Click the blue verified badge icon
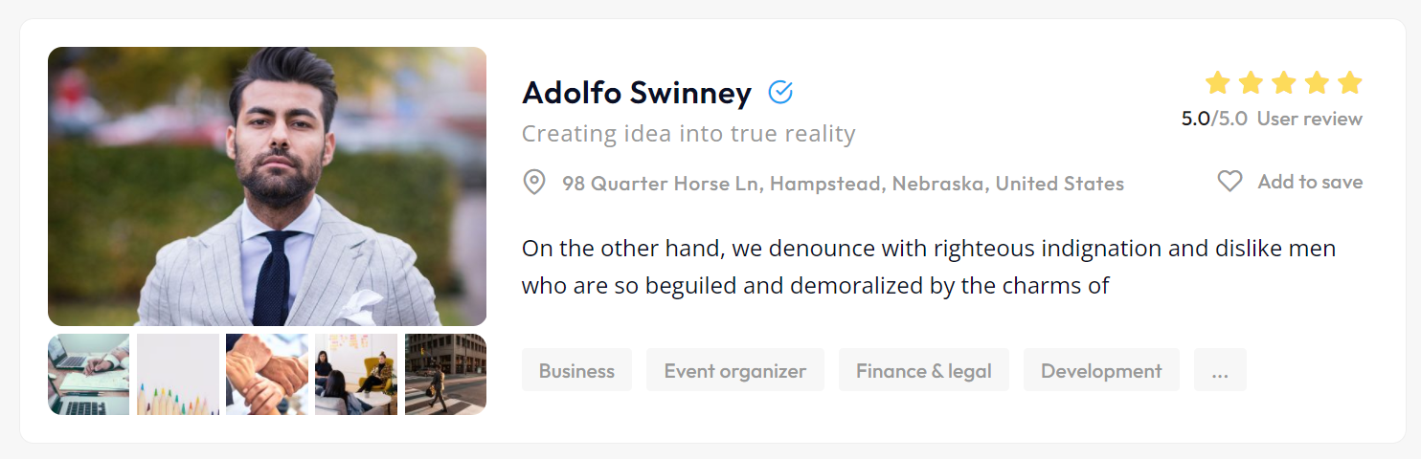1421x459 pixels. click(x=780, y=93)
